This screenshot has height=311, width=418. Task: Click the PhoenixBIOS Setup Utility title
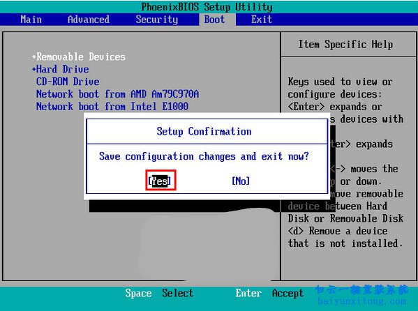coord(207,7)
